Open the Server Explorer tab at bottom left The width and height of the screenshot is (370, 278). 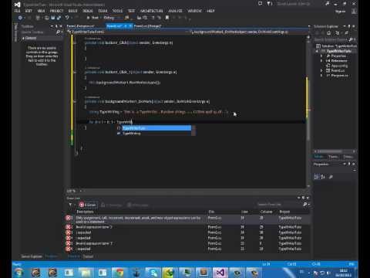point(32,256)
